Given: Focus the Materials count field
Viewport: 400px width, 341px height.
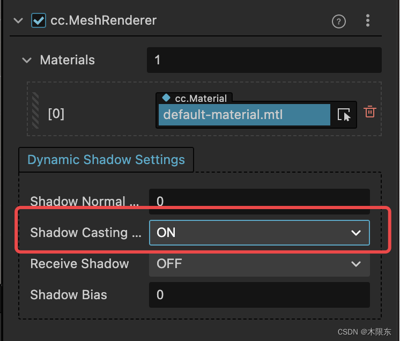Looking at the screenshot, I should 264,60.
